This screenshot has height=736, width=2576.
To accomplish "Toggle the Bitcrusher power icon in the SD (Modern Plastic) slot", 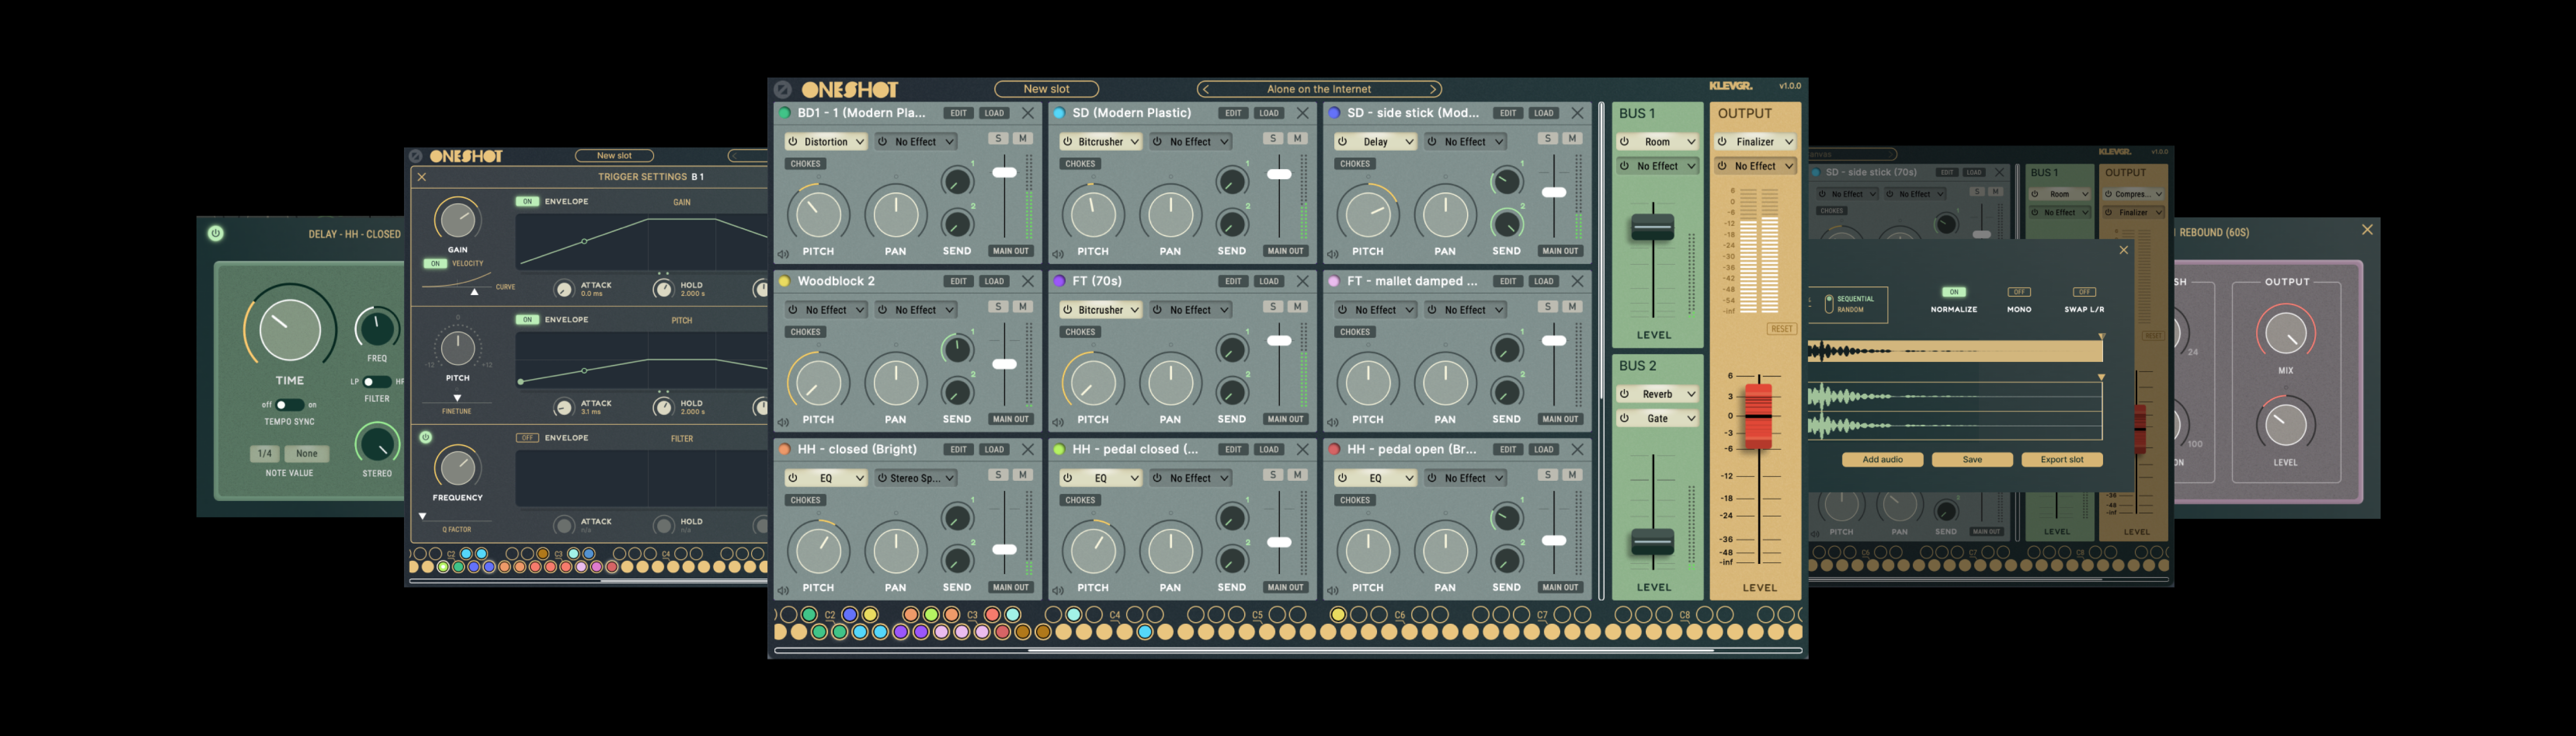I will (1068, 142).
